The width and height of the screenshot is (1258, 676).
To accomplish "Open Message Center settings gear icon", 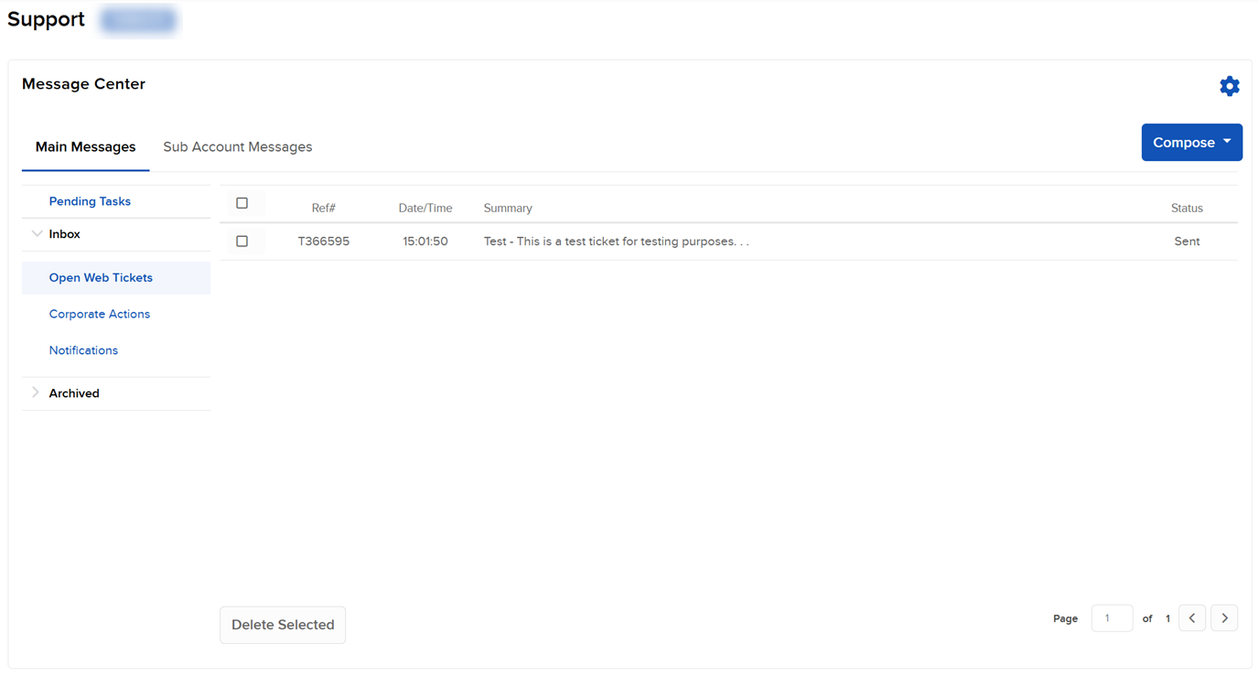I will tap(1229, 86).
